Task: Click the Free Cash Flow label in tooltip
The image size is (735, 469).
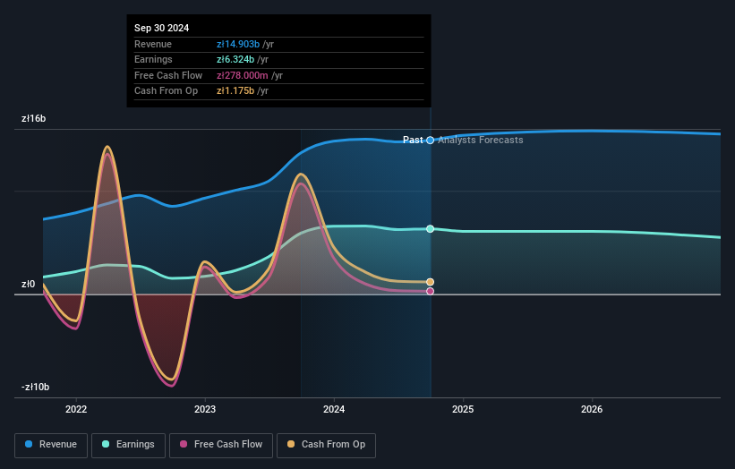Action: pos(168,75)
